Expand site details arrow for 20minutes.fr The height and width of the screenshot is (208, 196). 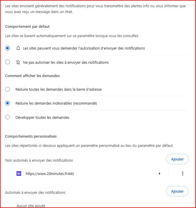[160, 174]
